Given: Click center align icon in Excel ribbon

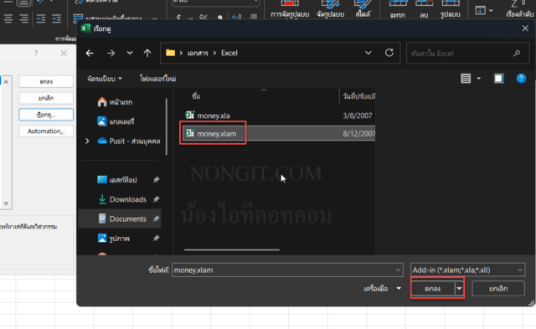Looking at the screenshot, I should click(8, 18).
